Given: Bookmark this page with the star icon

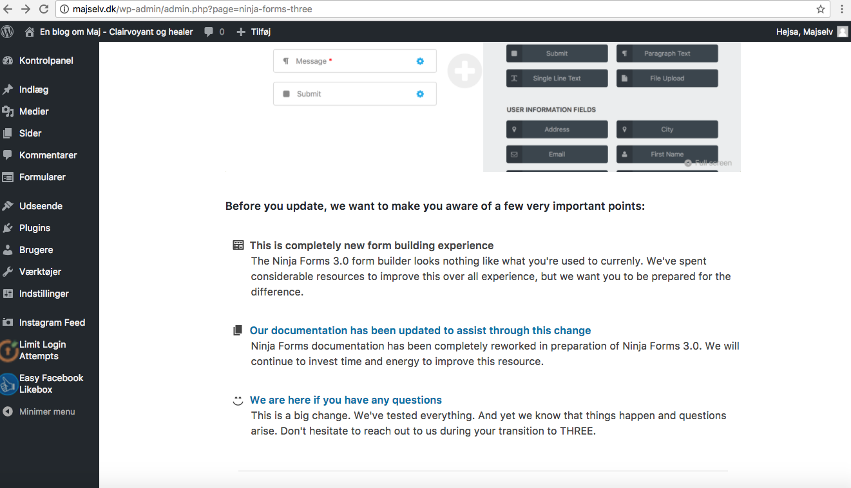Looking at the screenshot, I should (820, 9).
